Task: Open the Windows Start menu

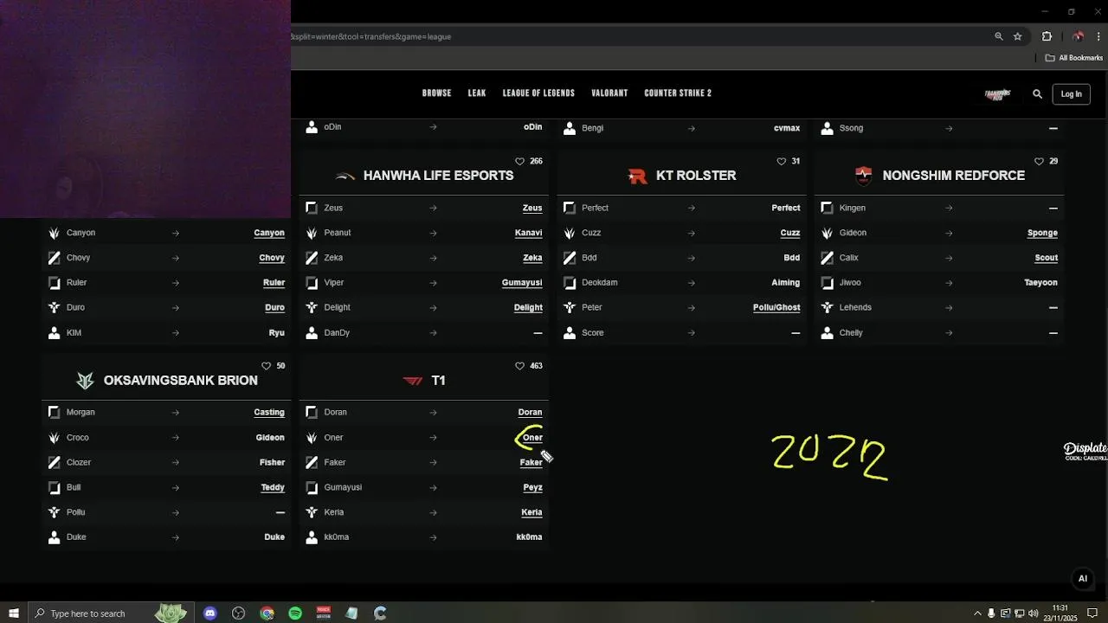Action: point(13,613)
